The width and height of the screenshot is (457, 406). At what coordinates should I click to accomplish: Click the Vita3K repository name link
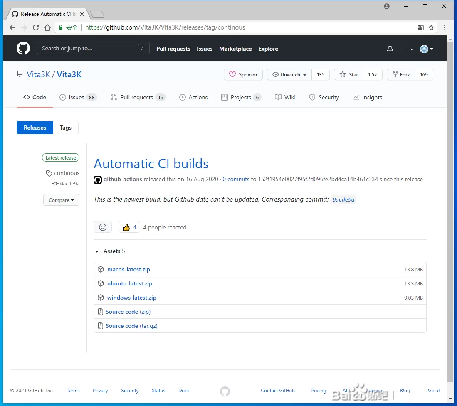click(69, 74)
